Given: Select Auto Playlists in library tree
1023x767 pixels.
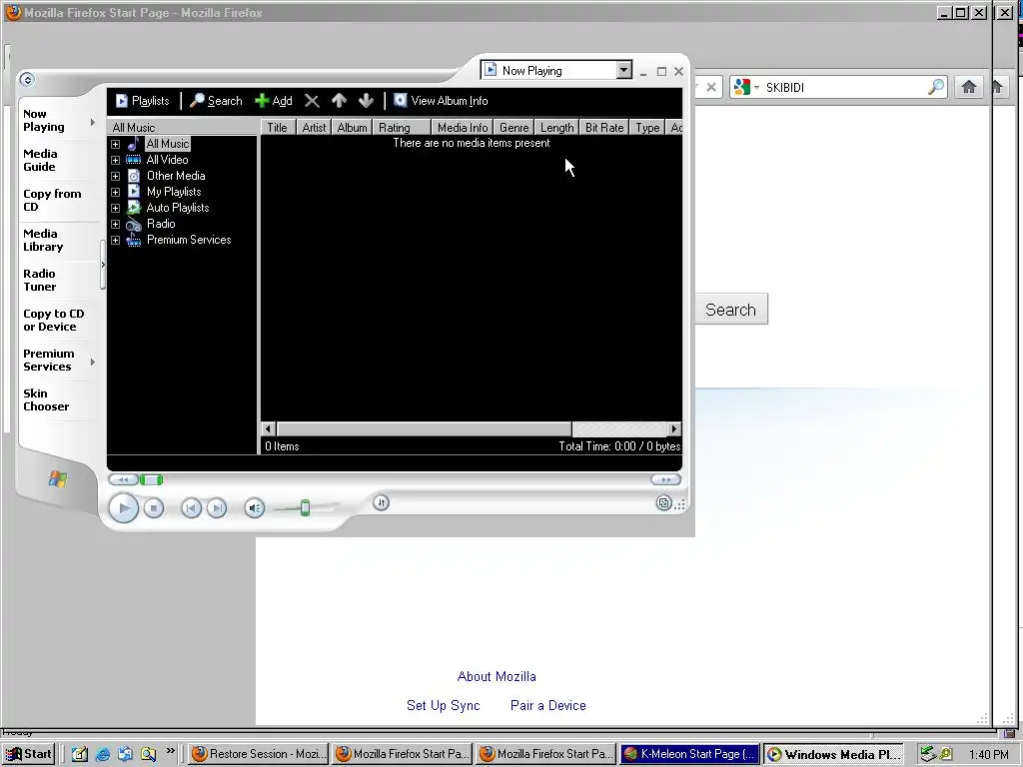Looking at the screenshot, I should click(178, 208).
